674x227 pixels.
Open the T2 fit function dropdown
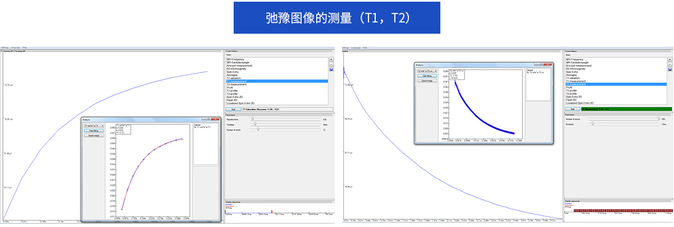point(427,71)
